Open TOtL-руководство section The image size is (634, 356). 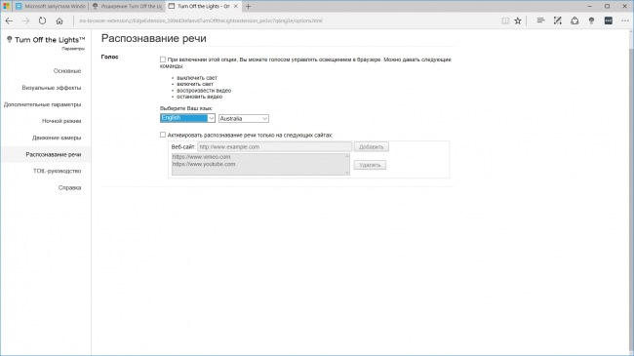pos(57,171)
